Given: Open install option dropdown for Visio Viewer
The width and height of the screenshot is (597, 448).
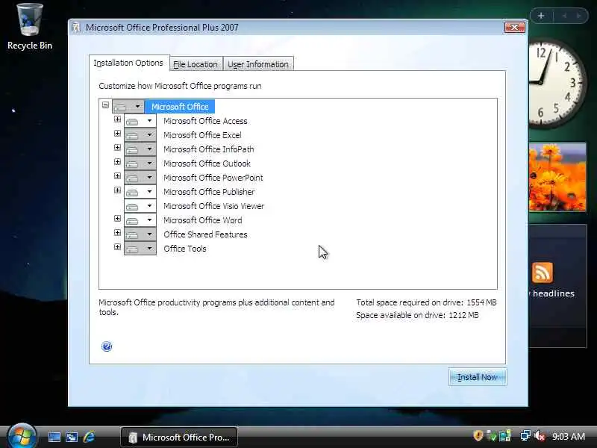Looking at the screenshot, I should 140,206.
